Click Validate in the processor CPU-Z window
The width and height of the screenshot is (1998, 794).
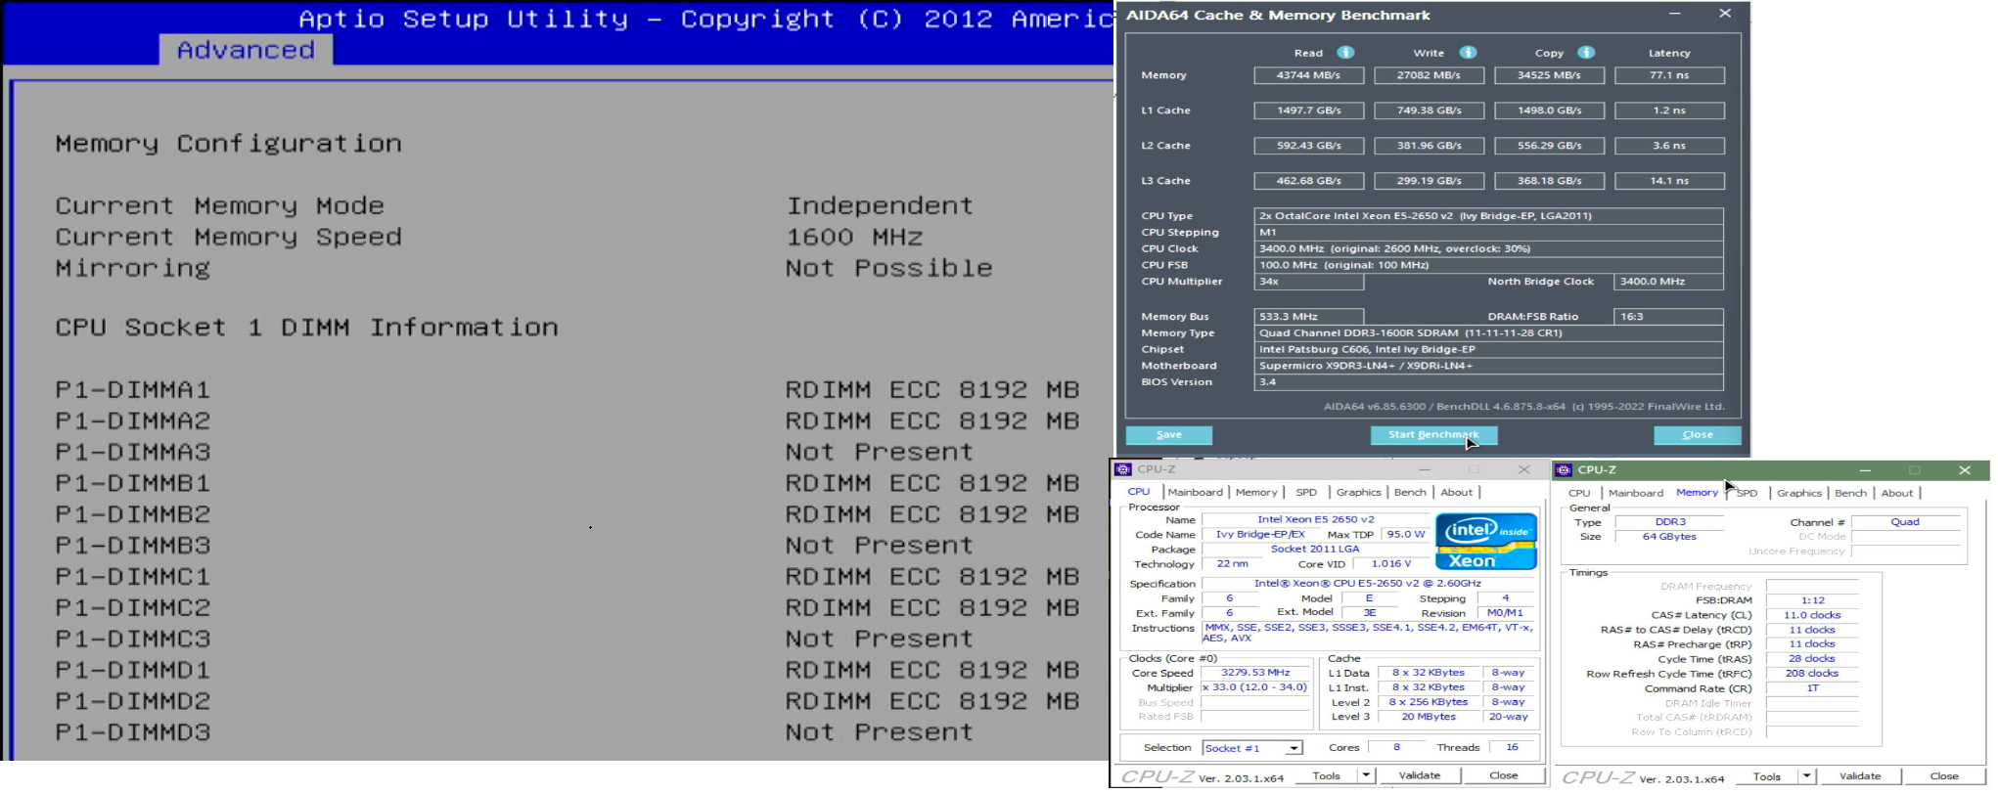pyautogui.click(x=1420, y=775)
